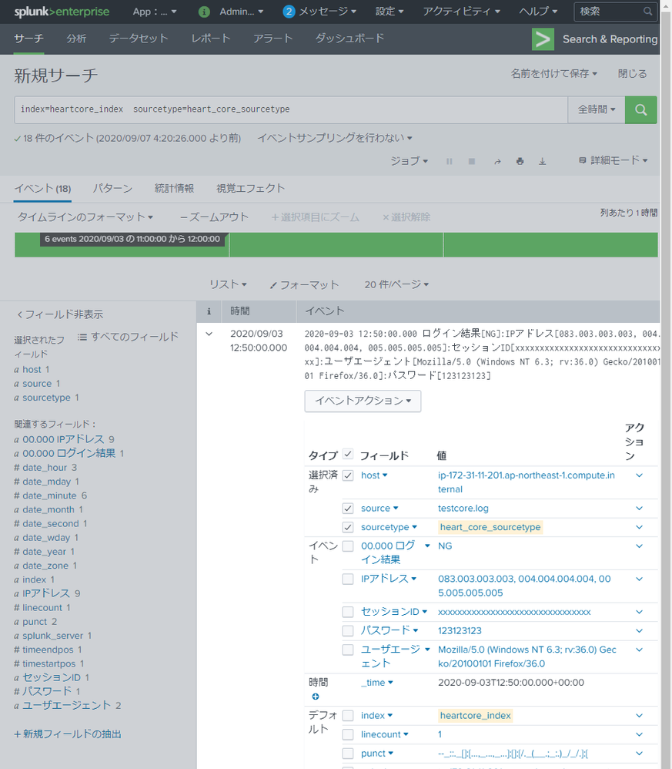Click the share arrow icon
This screenshot has width=672, height=769.
point(497,161)
